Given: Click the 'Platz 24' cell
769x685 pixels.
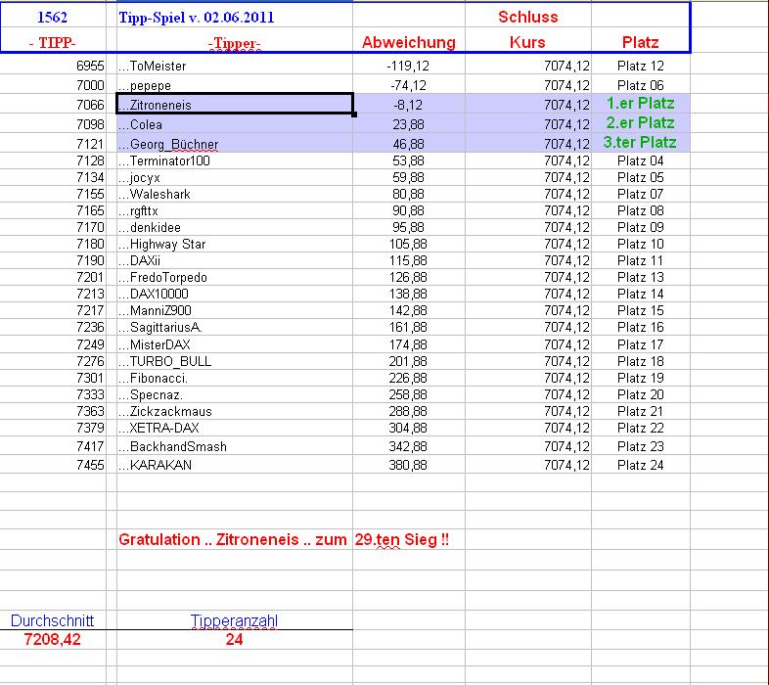Looking at the screenshot, I should 641,465.
